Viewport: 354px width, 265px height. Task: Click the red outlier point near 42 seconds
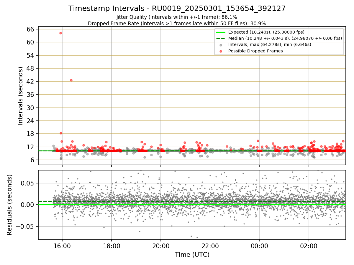(x=71, y=80)
